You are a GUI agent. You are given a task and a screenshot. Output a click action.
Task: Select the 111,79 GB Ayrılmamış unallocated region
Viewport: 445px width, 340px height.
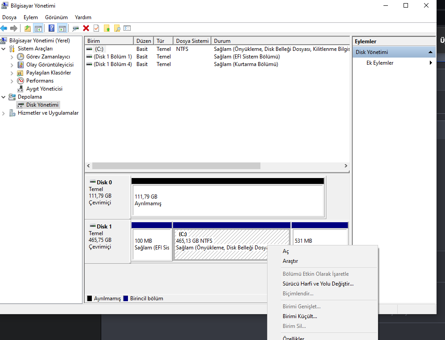coord(228,200)
